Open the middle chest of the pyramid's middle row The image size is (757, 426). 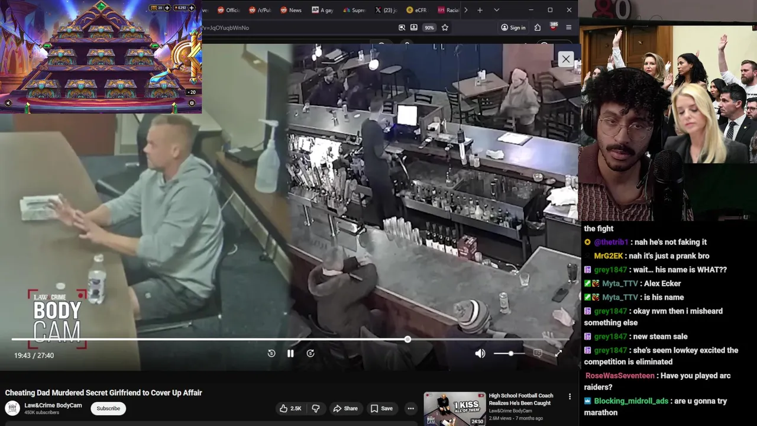pos(100,57)
